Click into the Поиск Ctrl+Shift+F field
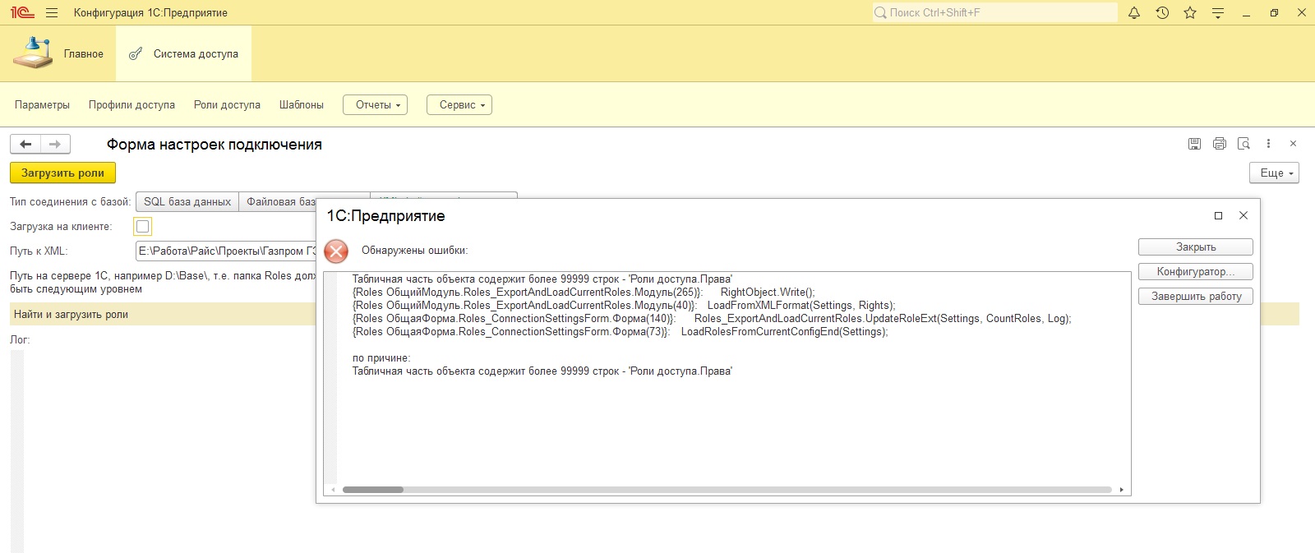This screenshot has width=1315, height=553. [995, 12]
